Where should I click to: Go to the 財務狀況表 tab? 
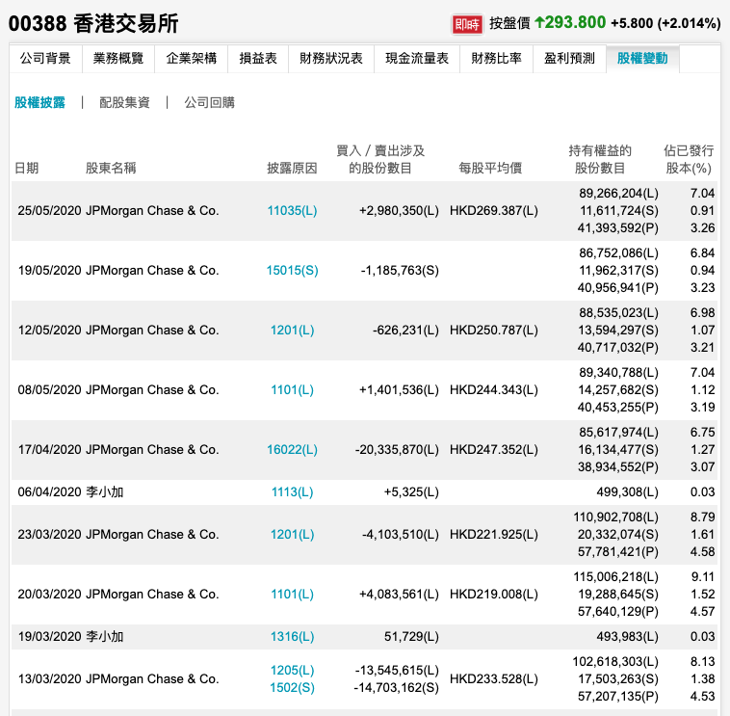(x=331, y=58)
